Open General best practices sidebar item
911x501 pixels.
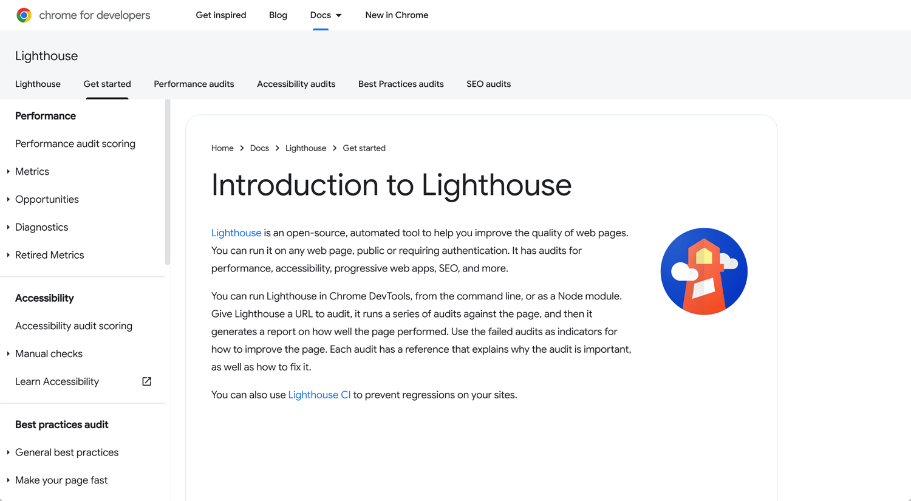67,452
